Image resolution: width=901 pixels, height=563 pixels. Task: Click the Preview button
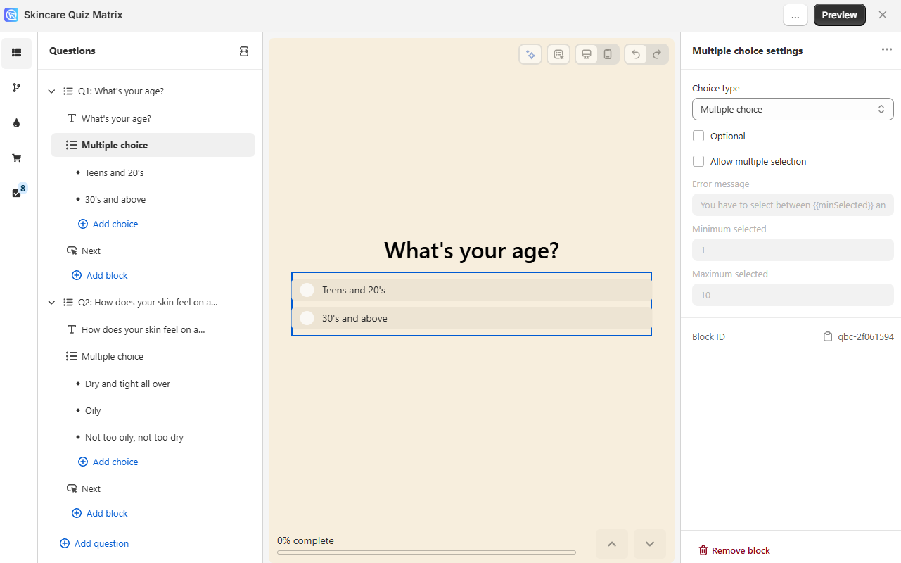pyautogui.click(x=839, y=15)
